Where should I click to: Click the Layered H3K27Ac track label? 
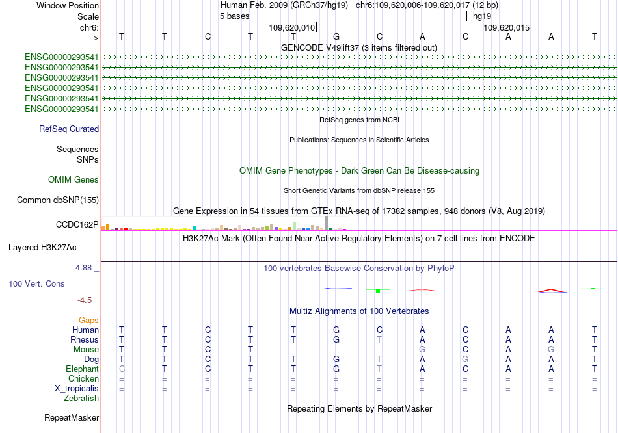42,248
